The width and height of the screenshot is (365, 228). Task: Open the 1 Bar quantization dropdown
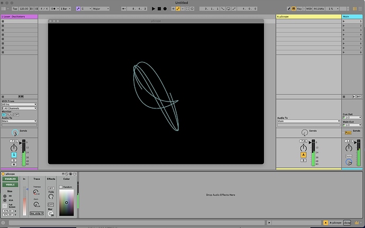click(65, 8)
